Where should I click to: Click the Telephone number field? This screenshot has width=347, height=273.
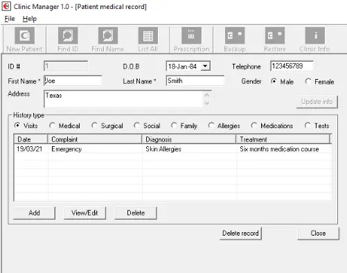[292, 66]
